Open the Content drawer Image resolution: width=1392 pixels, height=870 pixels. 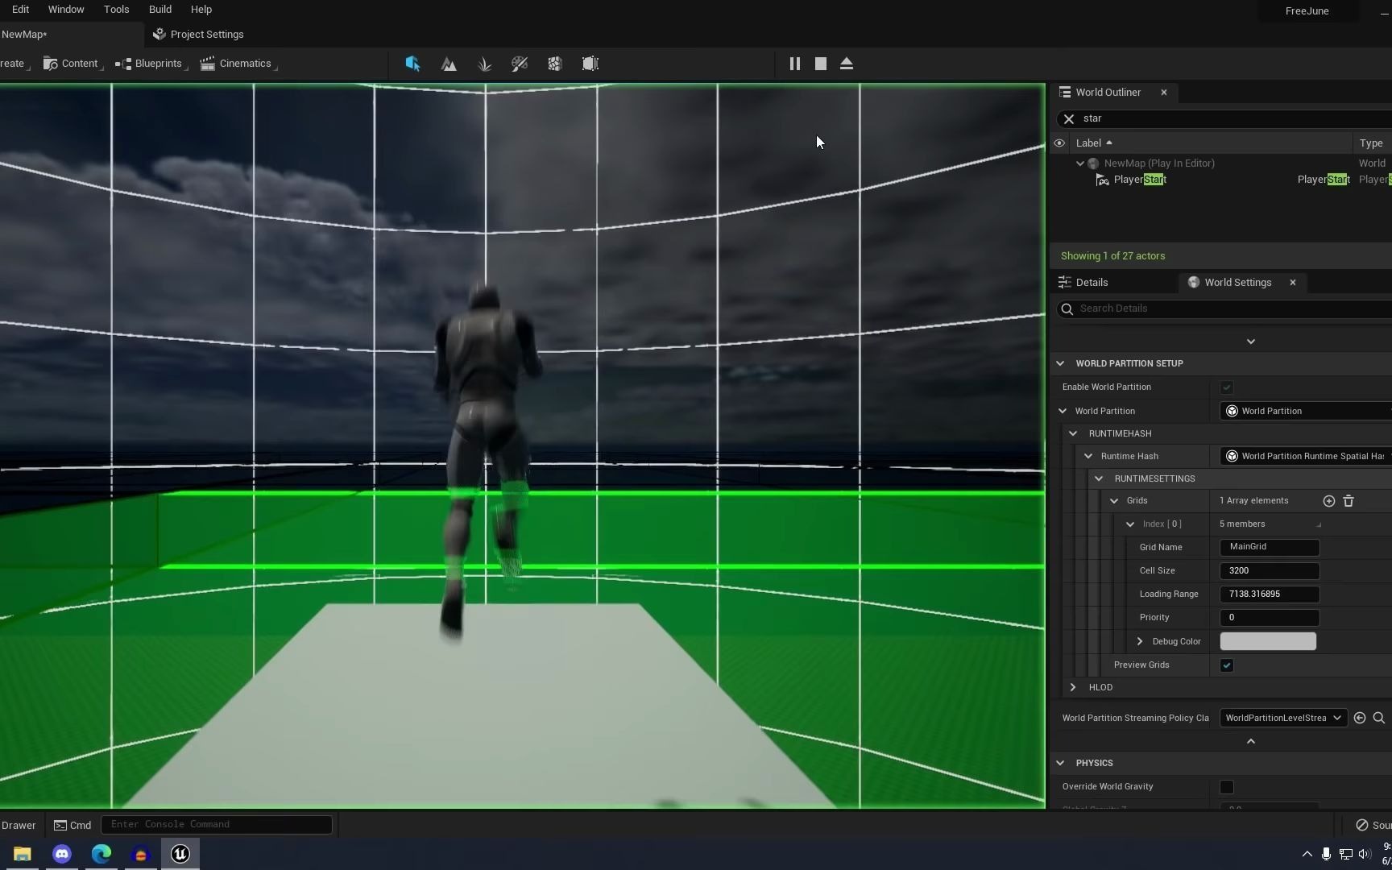(x=73, y=64)
